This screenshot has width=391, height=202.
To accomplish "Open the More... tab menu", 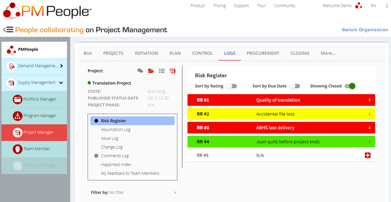I will point(328,53).
